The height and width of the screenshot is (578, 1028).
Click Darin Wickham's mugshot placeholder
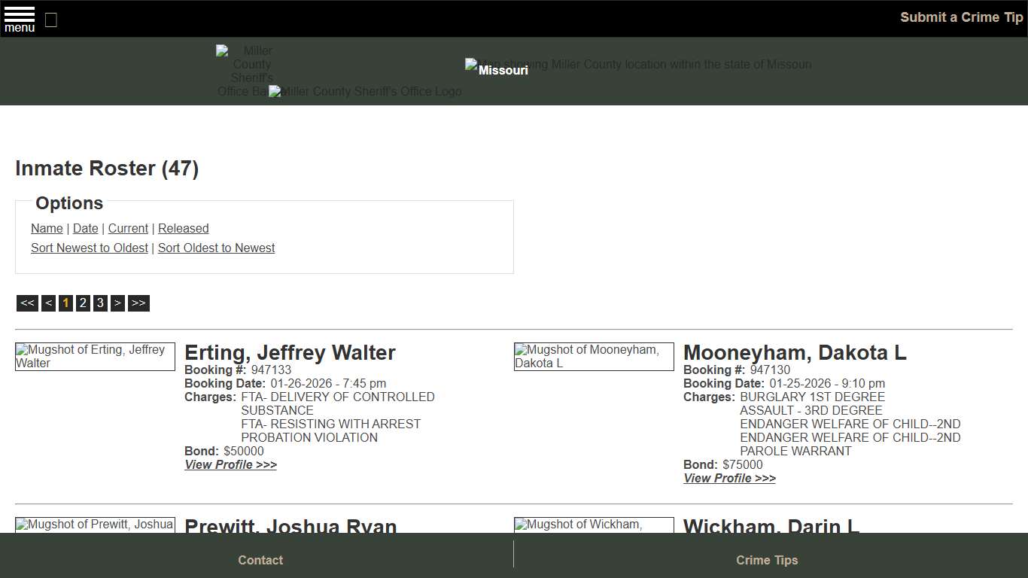point(593,525)
